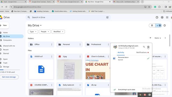
Task: Click Google Drive tray icon in taskbar
Action: 149,95
